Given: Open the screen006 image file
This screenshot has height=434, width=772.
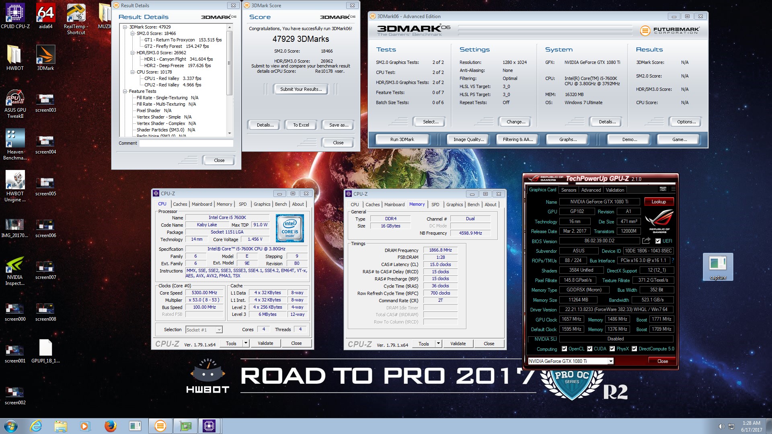Looking at the screenshot, I should pyautogui.click(x=45, y=228).
